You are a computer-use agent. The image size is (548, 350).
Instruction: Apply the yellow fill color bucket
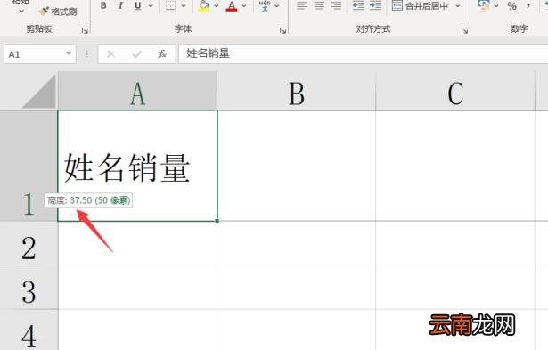204,5
